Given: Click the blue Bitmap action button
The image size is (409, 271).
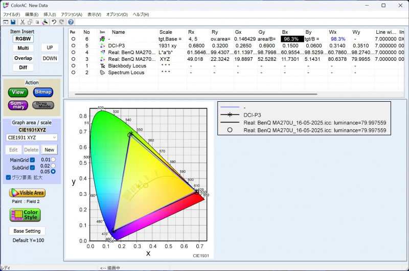Looking at the screenshot, I should tap(43, 93).
